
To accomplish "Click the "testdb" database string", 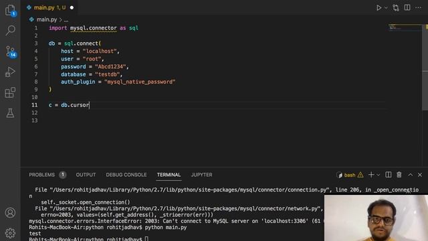I will click(108, 74).
